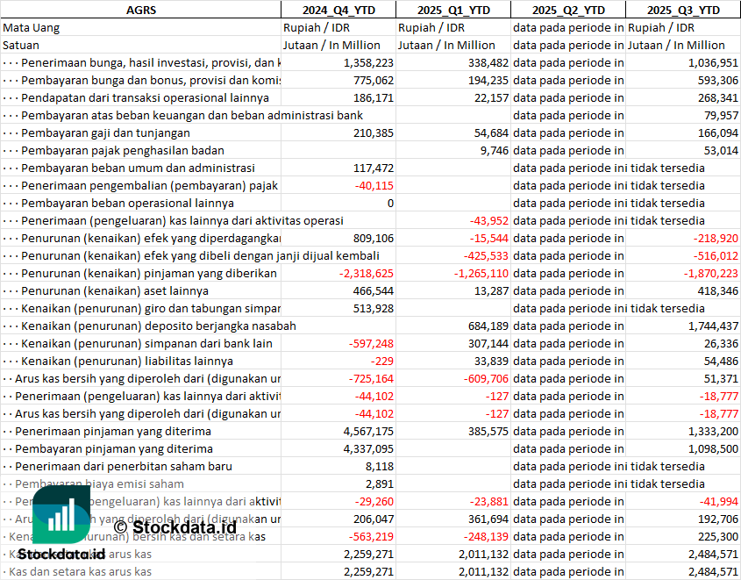Select the 2025_Q1_YTD column header
This screenshot has width=741, height=580.
coord(452,10)
